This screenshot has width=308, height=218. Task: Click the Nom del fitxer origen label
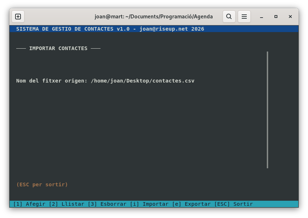(x=52, y=81)
